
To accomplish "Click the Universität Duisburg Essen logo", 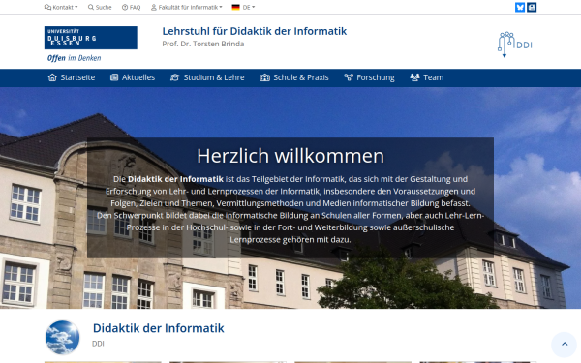I will pyautogui.click(x=91, y=38).
